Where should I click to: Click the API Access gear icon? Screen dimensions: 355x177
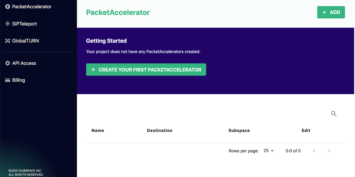[x=8, y=63]
